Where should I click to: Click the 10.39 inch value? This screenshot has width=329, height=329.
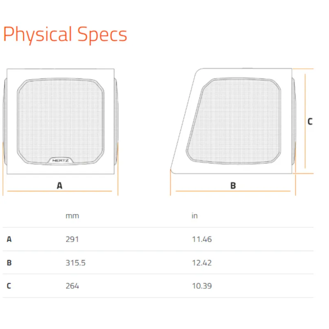(202, 286)
